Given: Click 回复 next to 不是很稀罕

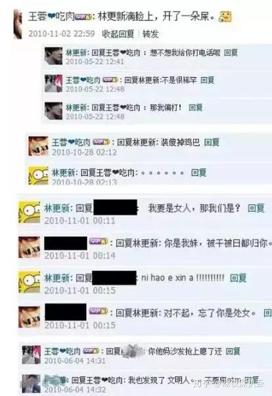Looking at the screenshot, I should click(x=208, y=80).
